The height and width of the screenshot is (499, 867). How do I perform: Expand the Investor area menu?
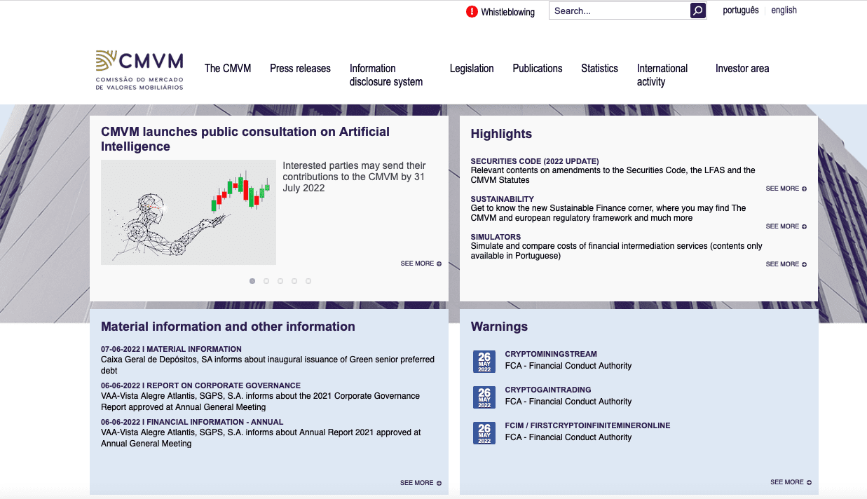click(x=742, y=68)
